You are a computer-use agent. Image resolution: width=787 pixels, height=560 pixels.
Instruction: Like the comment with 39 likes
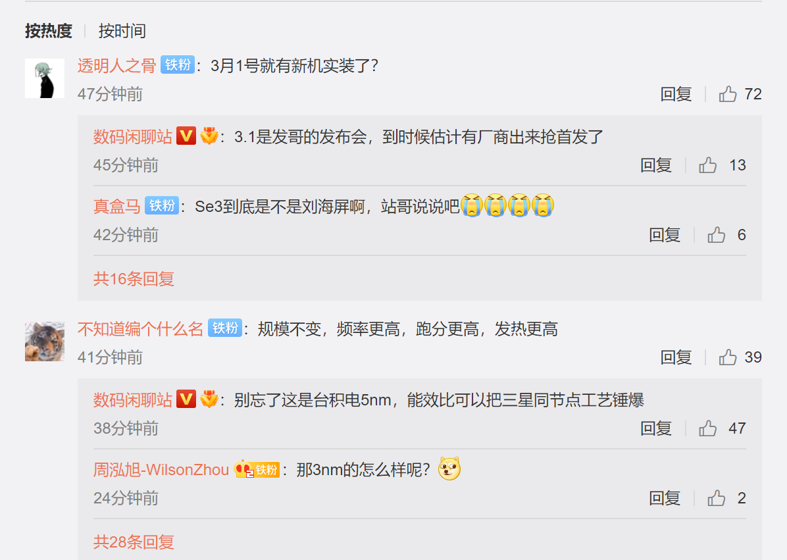[727, 357]
